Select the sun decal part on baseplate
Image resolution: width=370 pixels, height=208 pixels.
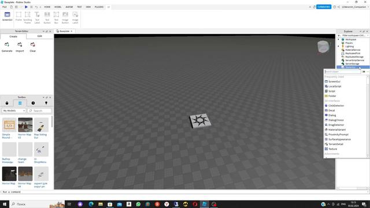(200, 121)
